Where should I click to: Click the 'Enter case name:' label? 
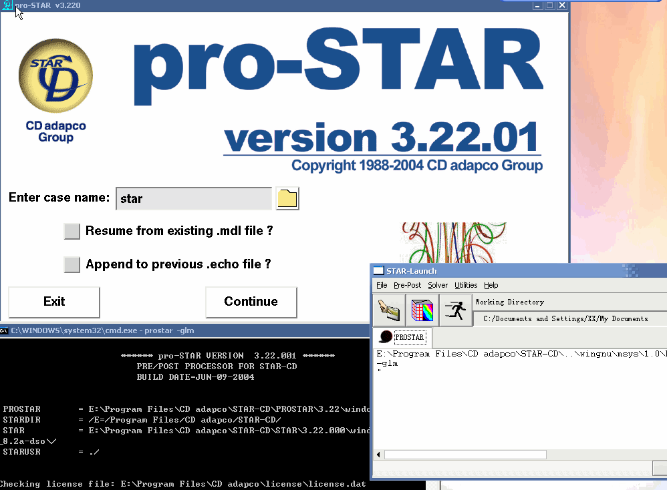tap(59, 198)
